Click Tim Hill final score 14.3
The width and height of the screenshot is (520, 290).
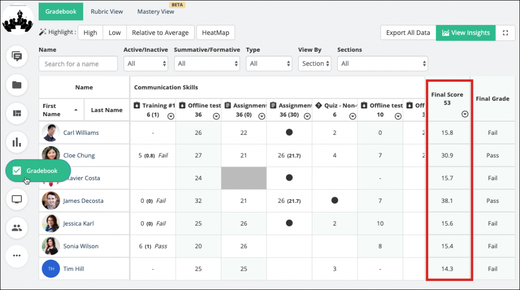coord(447,269)
